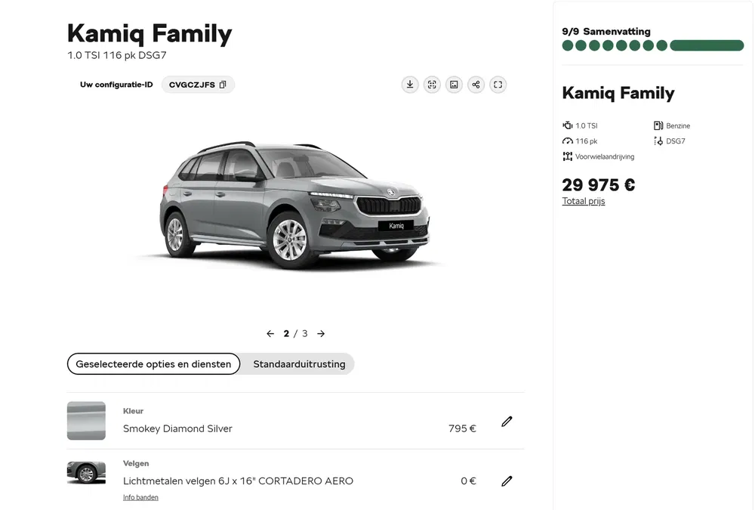Click the engine icon next to 1.0 TSI
This screenshot has width=755, height=510.
click(565, 125)
